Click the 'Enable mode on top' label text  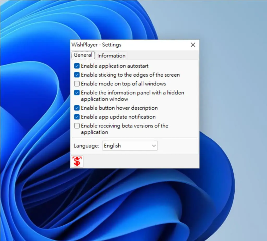click(123, 84)
